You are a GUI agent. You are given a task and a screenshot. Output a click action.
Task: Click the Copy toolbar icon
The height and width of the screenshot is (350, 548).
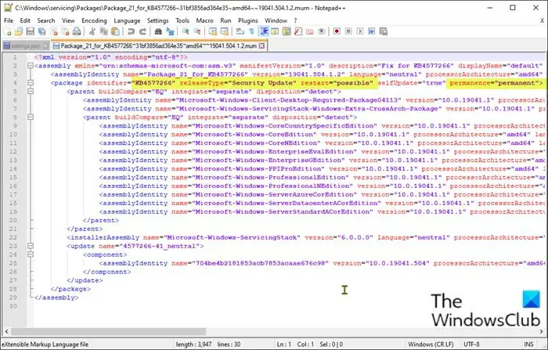tap(104, 31)
